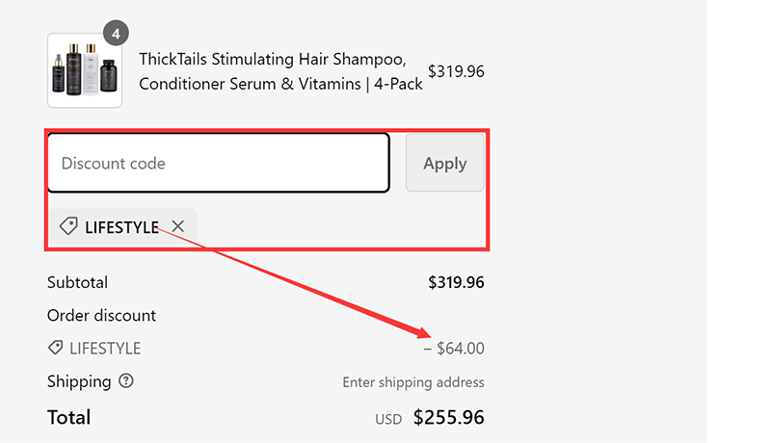
Task: Click the USD currency label
Action: [389, 419]
